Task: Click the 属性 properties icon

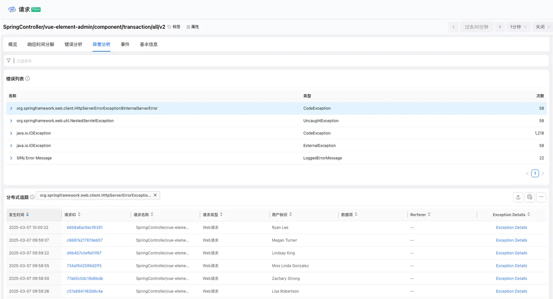Action: (188, 27)
